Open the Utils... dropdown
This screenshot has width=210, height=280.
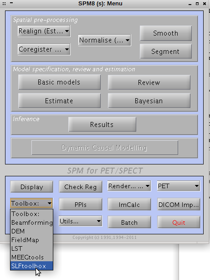click(x=81, y=221)
